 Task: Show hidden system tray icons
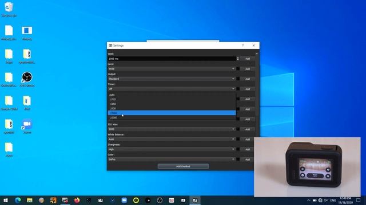[309, 200]
